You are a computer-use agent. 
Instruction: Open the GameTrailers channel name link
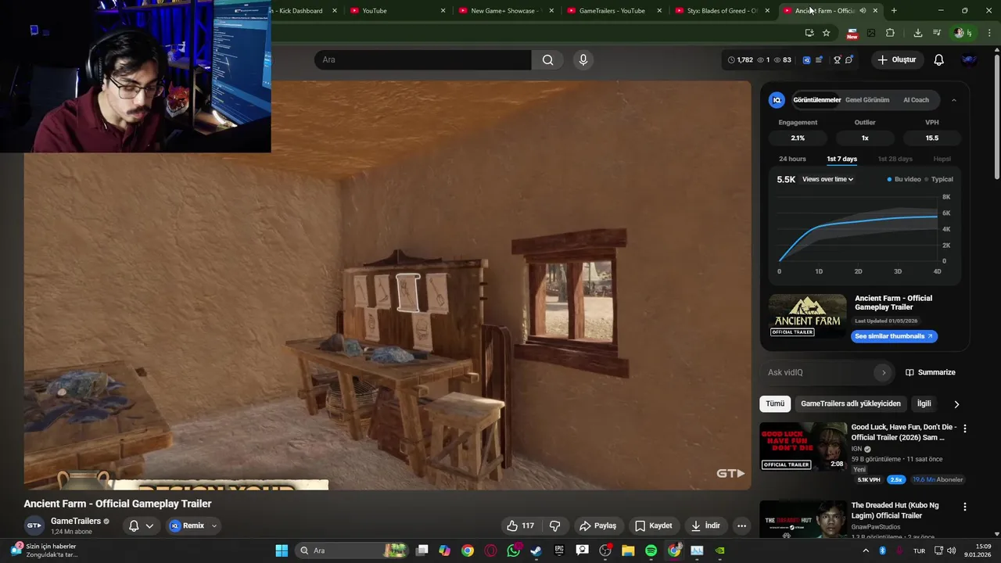76,521
